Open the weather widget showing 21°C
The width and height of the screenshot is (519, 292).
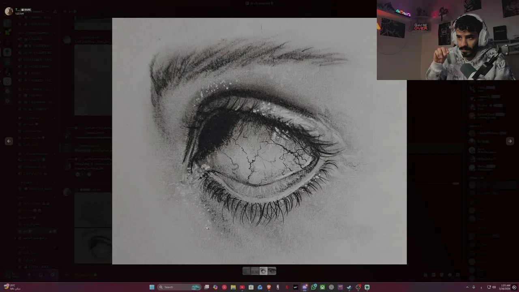[12, 287]
